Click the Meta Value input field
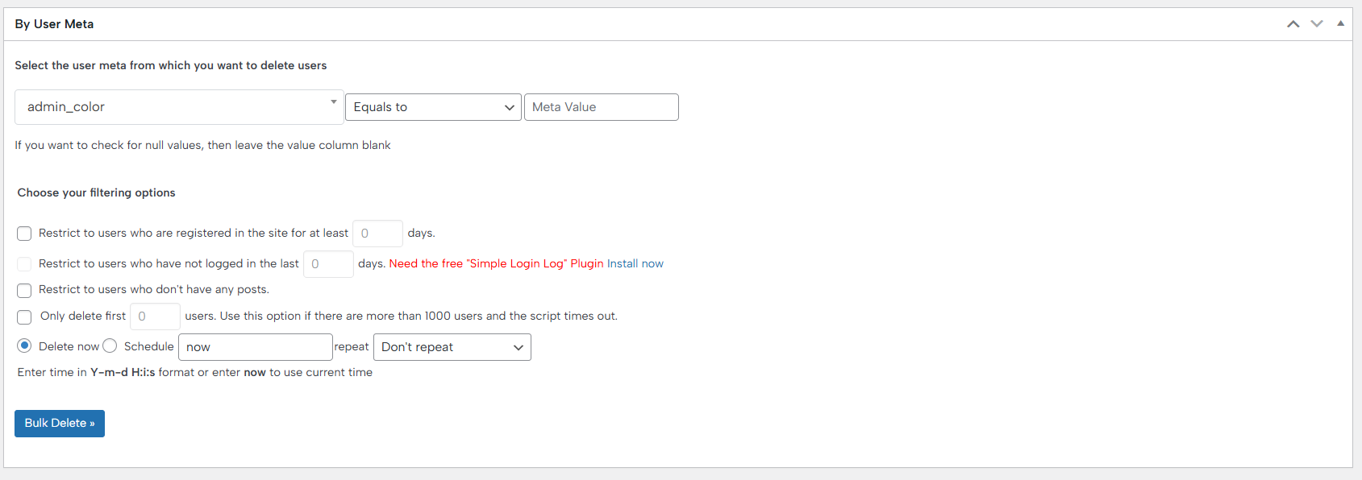 (601, 107)
